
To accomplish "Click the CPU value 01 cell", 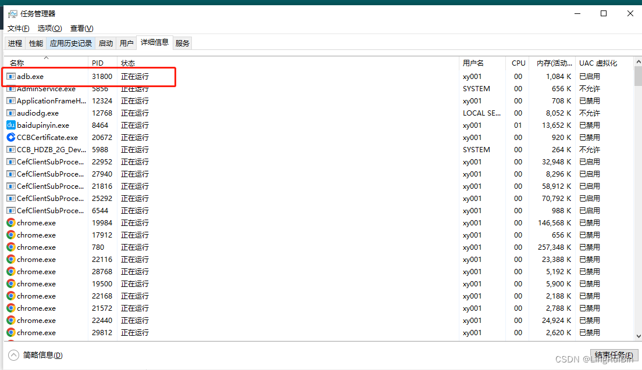I will point(518,125).
